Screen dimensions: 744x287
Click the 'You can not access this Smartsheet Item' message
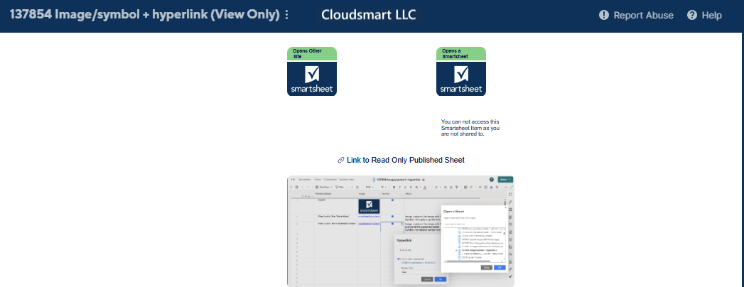point(470,128)
